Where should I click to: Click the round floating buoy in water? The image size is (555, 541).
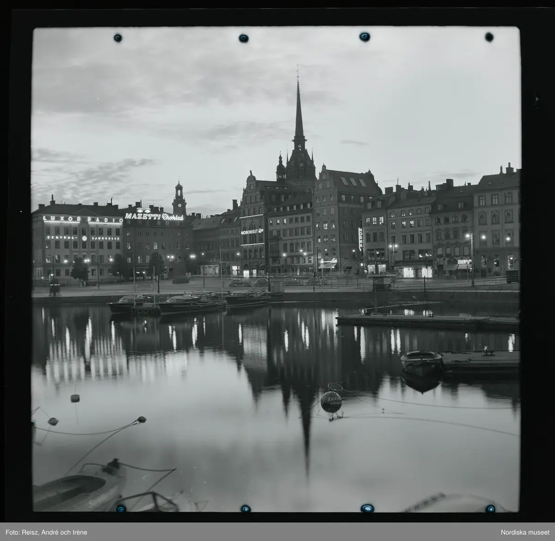click(x=332, y=400)
